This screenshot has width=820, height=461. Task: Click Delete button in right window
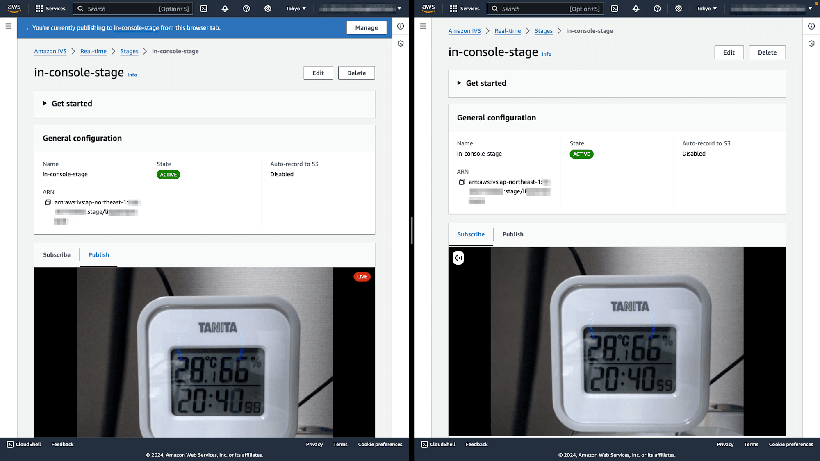click(x=767, y=52)
